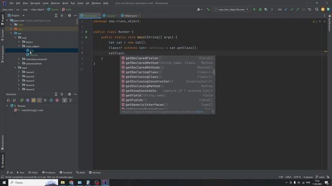332x186 pixels.
Task: Switch to the Object.java editor tab
Action: [130, 16]
